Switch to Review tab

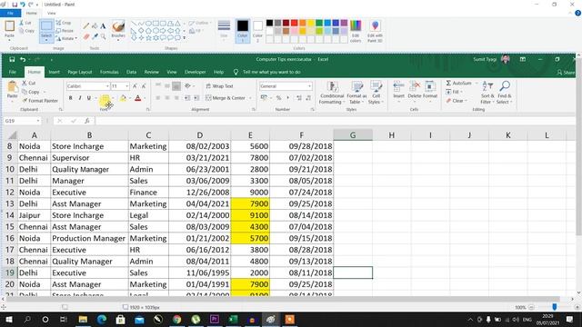[152, 72]
